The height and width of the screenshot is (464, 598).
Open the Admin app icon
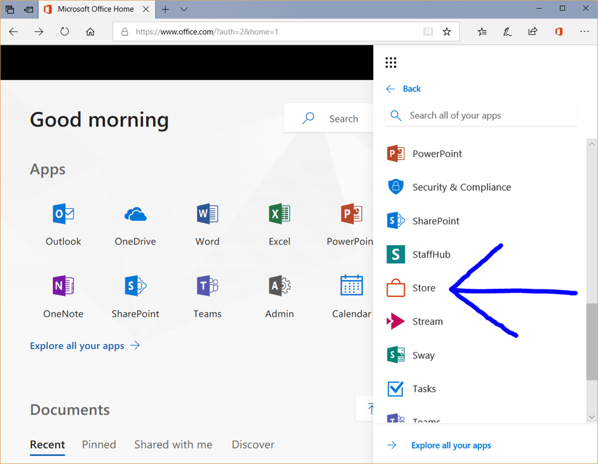tap(279, 286)
